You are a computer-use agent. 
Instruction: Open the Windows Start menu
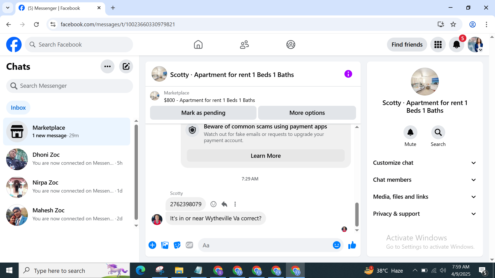[x=9, y=271]
